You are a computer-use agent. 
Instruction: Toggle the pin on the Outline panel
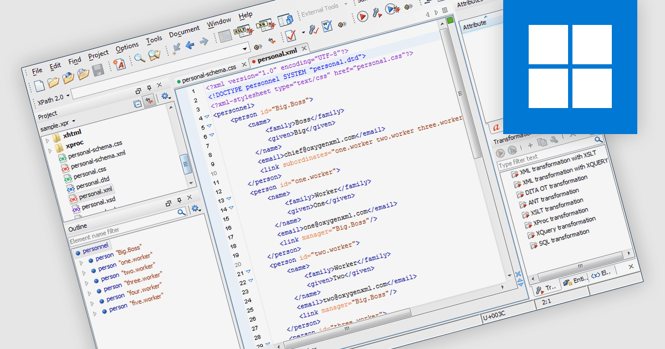pos(180,201)
